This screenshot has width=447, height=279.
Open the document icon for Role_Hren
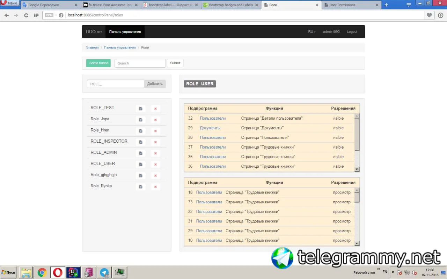click(x=141, y=131)
